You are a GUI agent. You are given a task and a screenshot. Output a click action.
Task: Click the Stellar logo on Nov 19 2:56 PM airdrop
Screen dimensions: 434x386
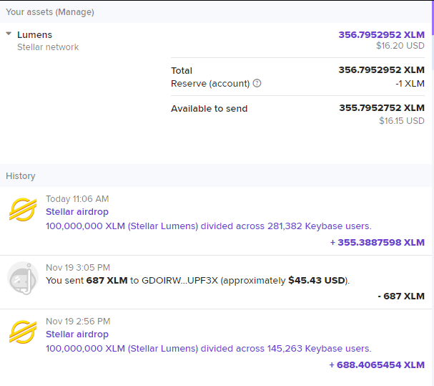(x=23, y=332)
